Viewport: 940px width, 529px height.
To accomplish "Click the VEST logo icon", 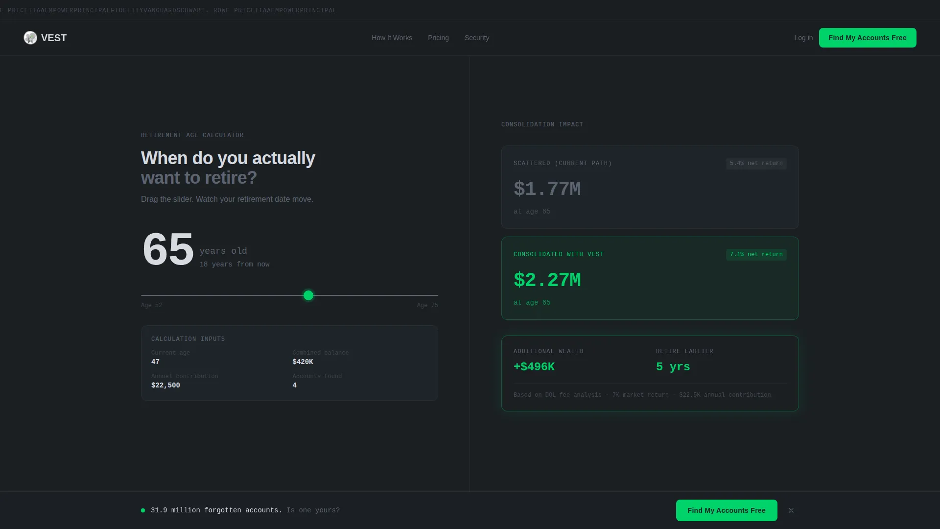I will [x=30, y=38].
